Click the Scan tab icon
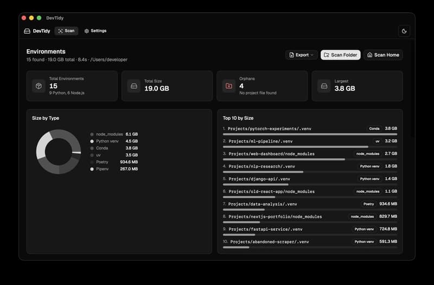Viewport: 434px width, 285px height. click(x=60, y=31)
